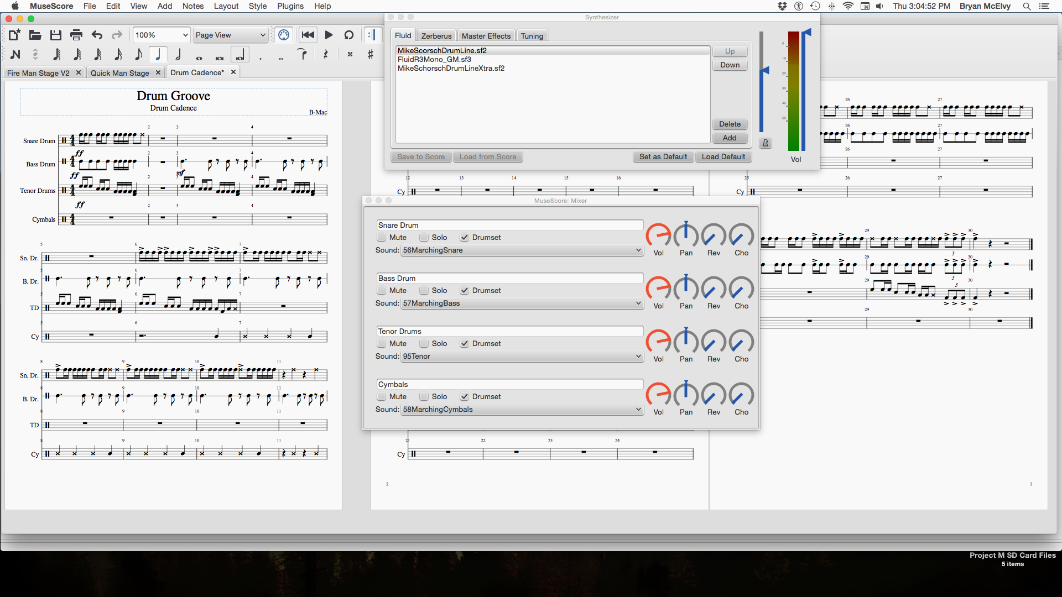Print the score from toolbar
The height and width of the screenshot is (597, 1062).
coord(76,35)
